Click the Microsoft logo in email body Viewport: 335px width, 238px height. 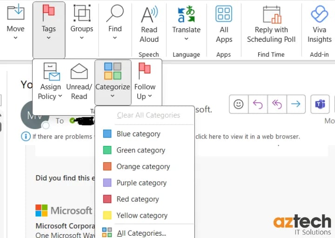tap(64, 211)
